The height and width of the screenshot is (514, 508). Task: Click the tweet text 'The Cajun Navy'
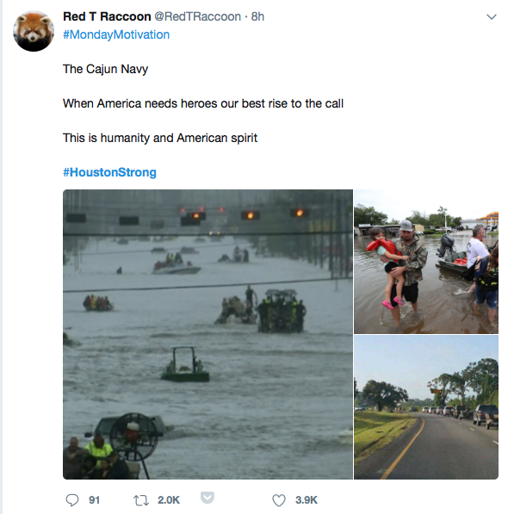coord(105,69)
